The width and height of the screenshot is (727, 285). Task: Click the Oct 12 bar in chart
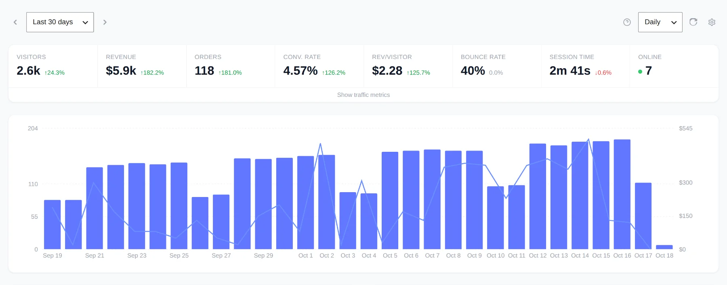click(x=538, y=197)
